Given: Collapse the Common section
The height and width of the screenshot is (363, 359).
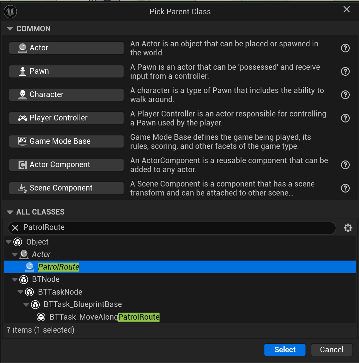Looking at the screenshot, I should (x=10, y=29).
